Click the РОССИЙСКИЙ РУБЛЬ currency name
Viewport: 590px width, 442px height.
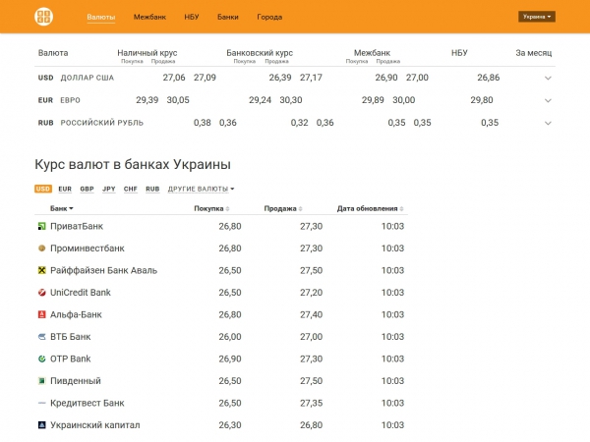(102, 123)
